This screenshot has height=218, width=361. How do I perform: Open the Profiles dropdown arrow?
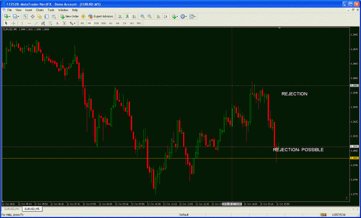tap(18, 17)
